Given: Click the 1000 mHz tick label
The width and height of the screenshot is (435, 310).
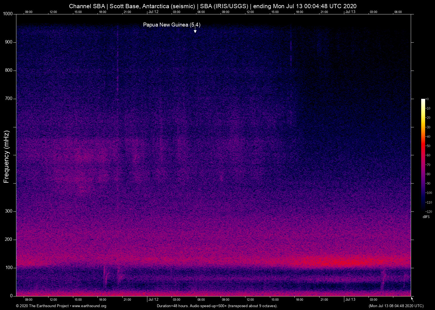Looking at the screenshot, I should 7,13.
